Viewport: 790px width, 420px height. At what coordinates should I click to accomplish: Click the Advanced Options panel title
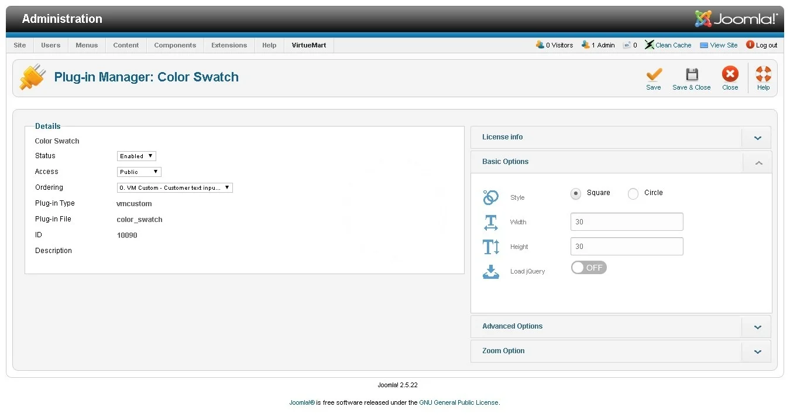click(x=512, y=326)
